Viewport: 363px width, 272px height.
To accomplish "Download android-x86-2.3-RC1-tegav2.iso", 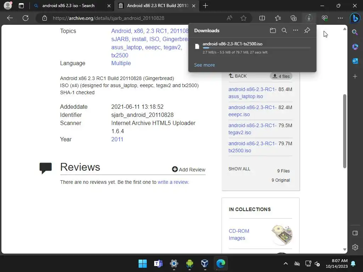I will point(252,129).
